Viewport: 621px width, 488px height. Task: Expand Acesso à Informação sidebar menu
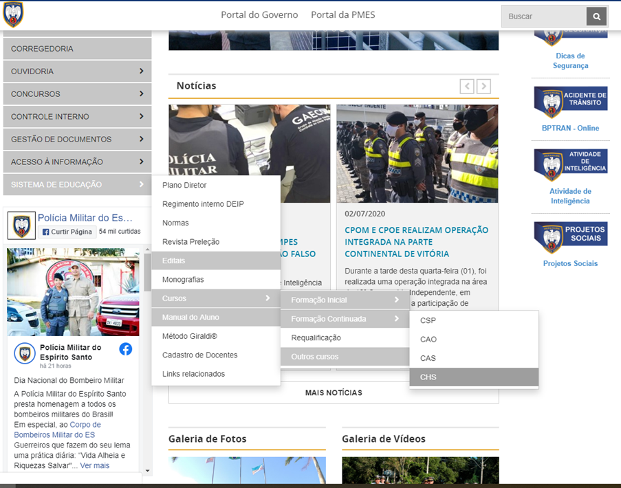[77, 162]
